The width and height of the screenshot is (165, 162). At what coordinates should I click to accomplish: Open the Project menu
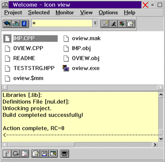click(13, 12)
